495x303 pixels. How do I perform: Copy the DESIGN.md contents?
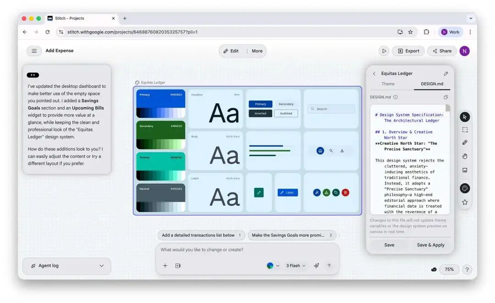[446, 97]
